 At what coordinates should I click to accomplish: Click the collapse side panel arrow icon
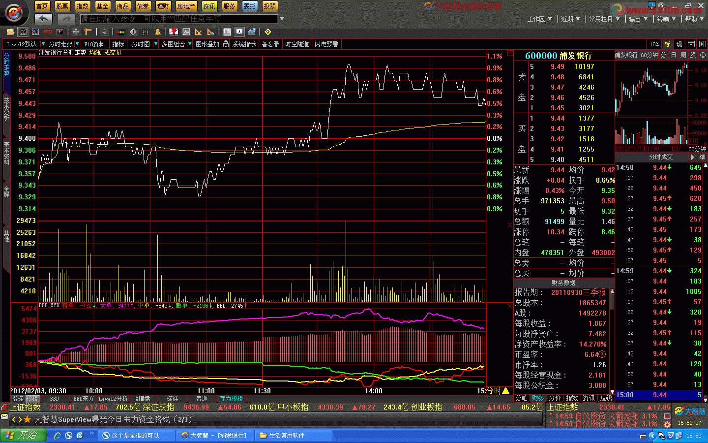coord(702,44)
